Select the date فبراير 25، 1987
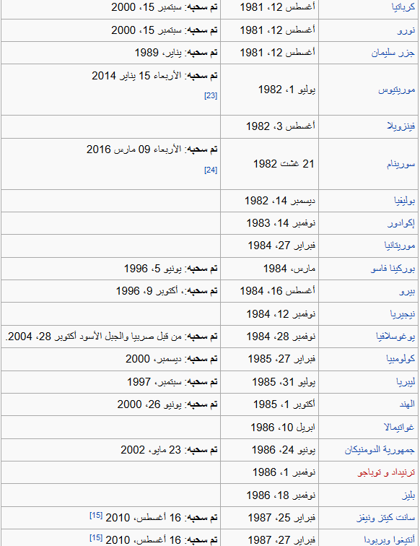Screen dimensions: 420x546 [282, 518]
